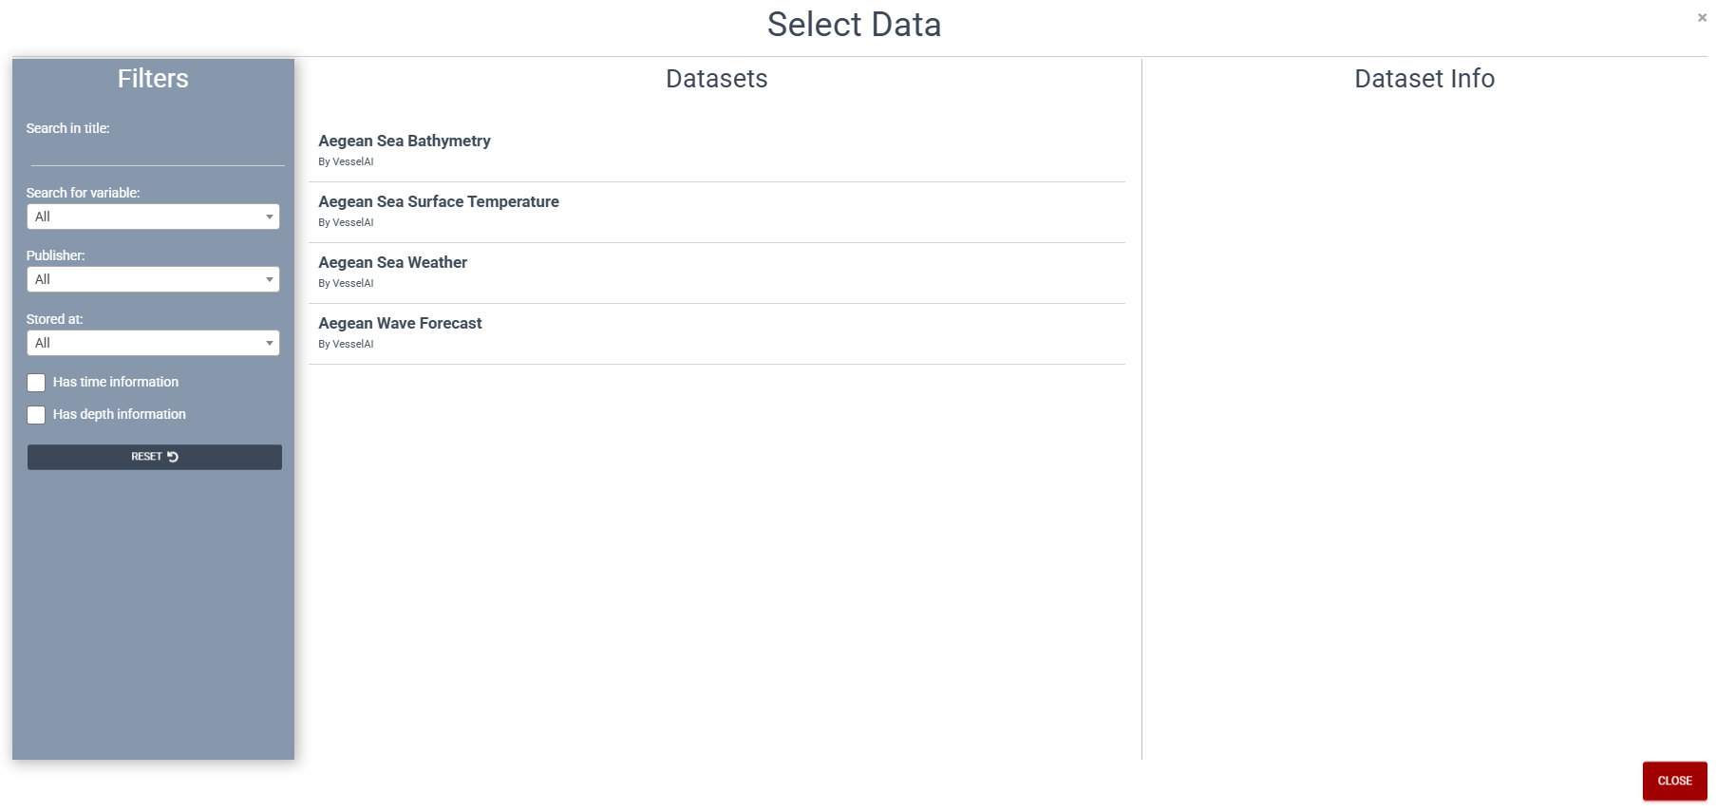
Task: Click the reset icon on the RESET button
Action: coord(172,457)
